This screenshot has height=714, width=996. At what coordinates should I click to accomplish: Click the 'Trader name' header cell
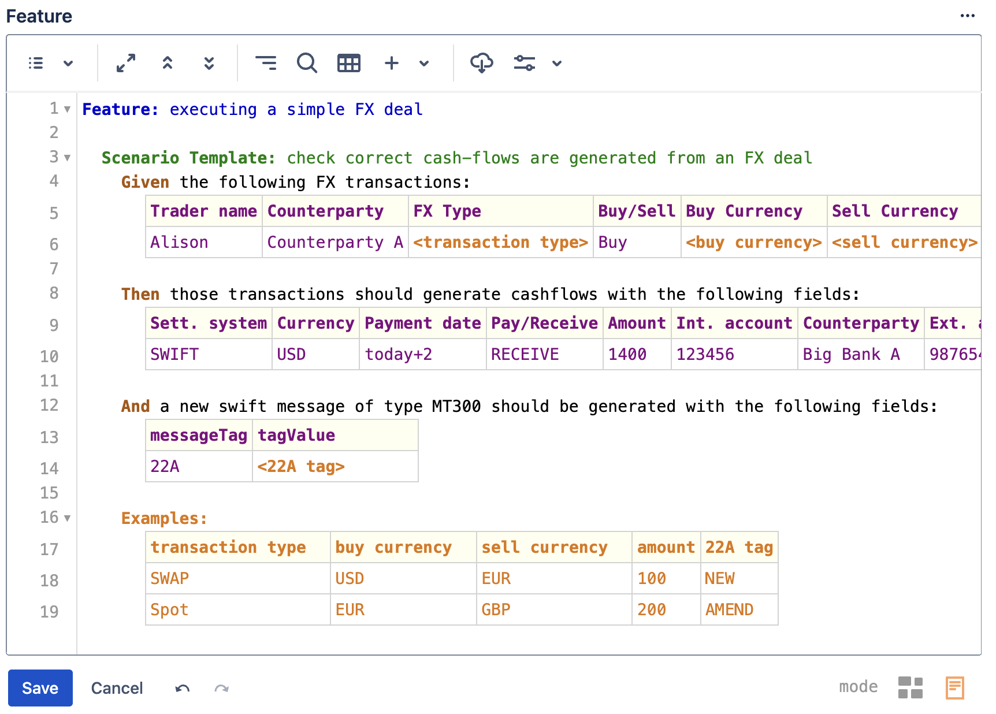204,211
